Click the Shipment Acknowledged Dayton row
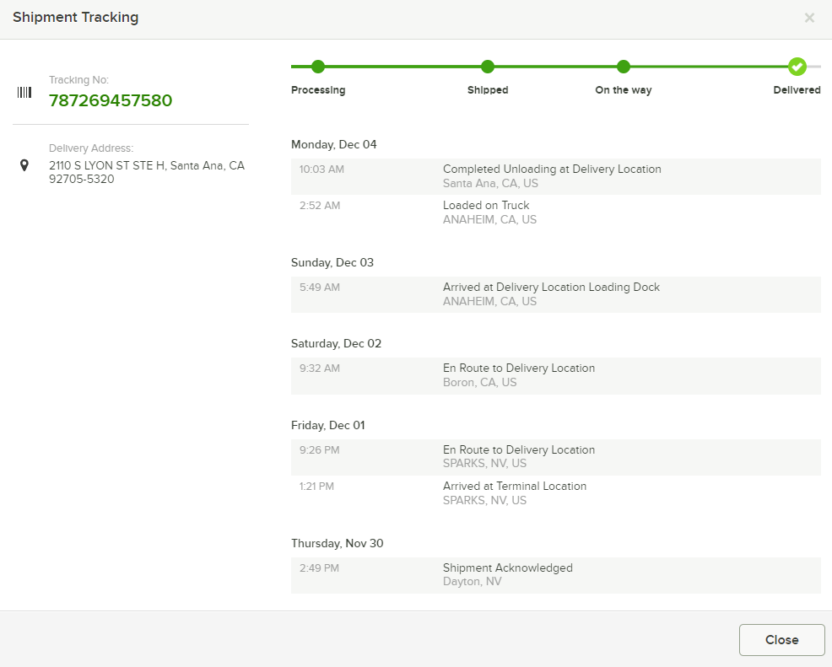 tap(555, 575)
